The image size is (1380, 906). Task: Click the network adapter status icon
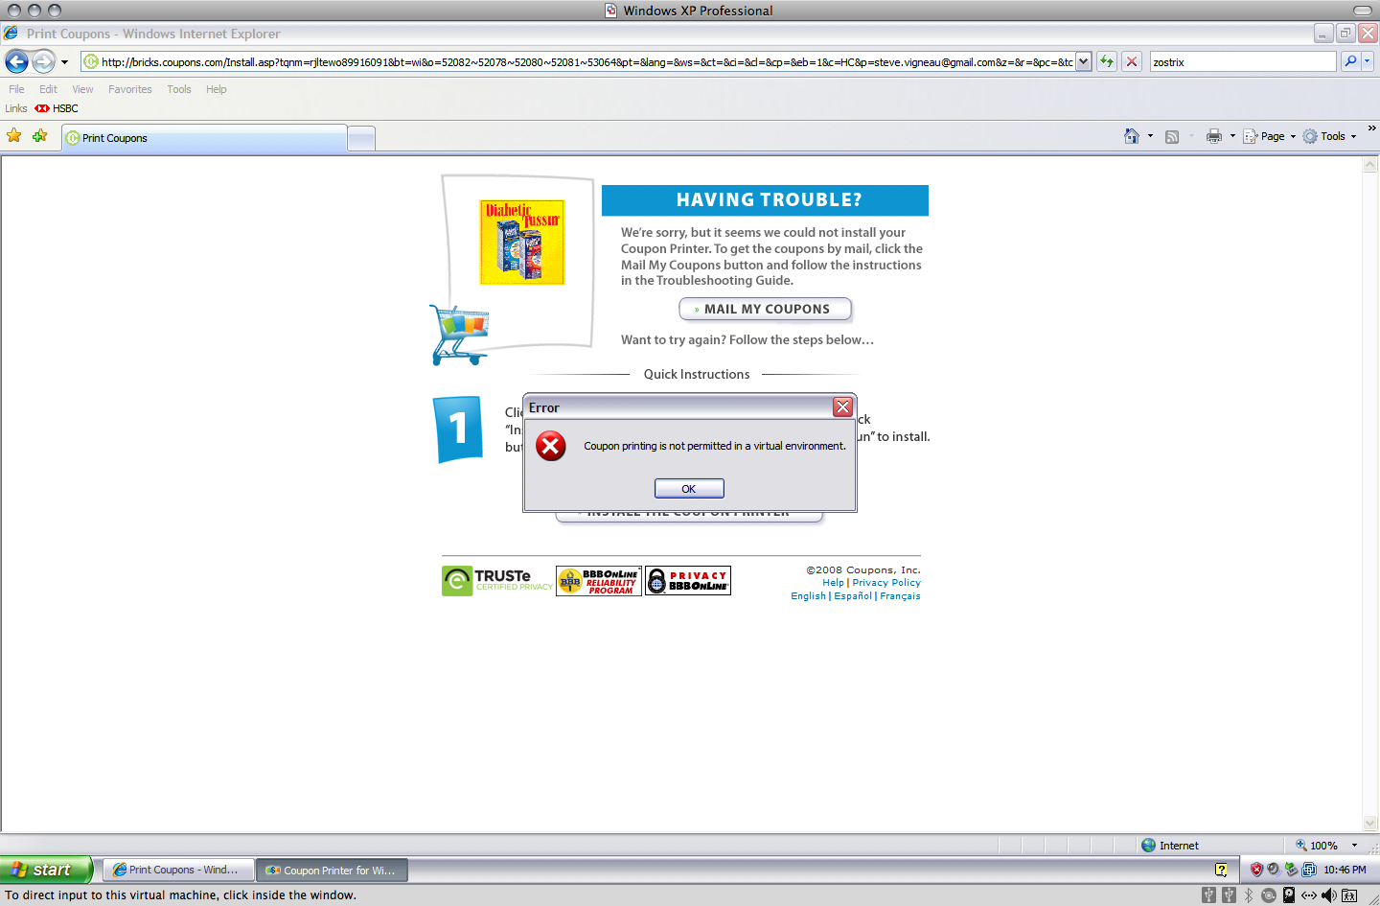[x=1309, y=895]
